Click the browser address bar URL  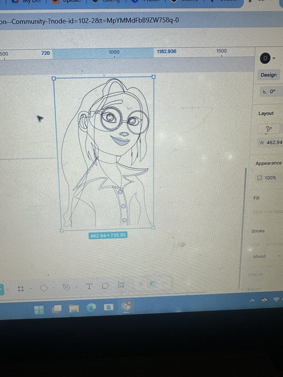(x=90, y=21)
